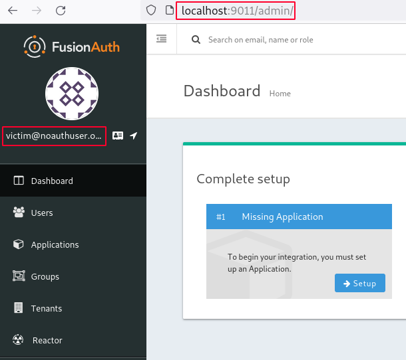Click the Home breadcrumb link
Screen dimensions: 406x360
[280, 94]
